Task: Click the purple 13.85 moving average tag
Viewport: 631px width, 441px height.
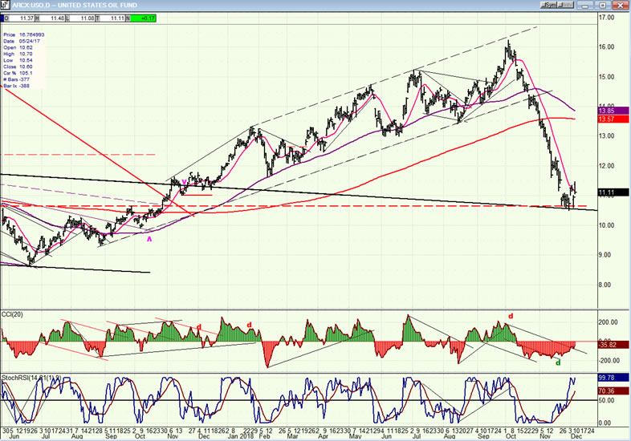Action: pyautogui.click(x=613, y=111)
